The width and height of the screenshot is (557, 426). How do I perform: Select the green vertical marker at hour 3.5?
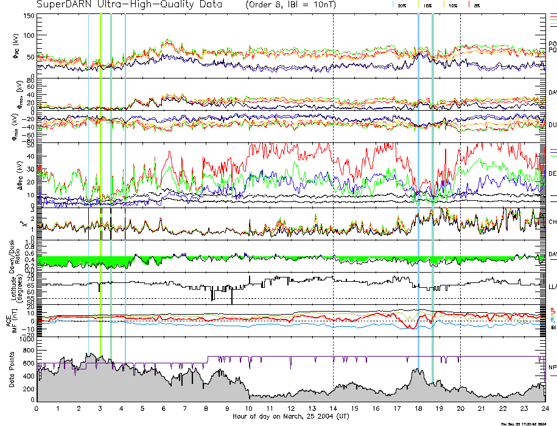(111, 183)
